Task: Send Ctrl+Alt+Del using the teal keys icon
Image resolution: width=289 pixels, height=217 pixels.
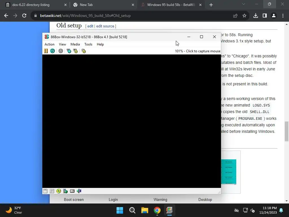Action: coord(69,51)
